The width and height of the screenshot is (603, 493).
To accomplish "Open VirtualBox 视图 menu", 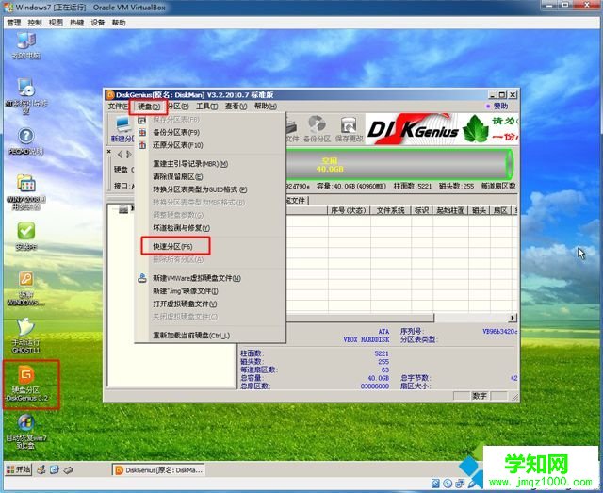I will point(56,23).
